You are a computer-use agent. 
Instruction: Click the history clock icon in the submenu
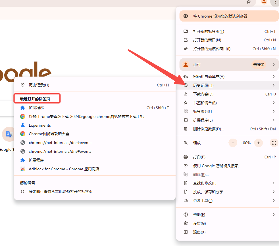point(22,85)
